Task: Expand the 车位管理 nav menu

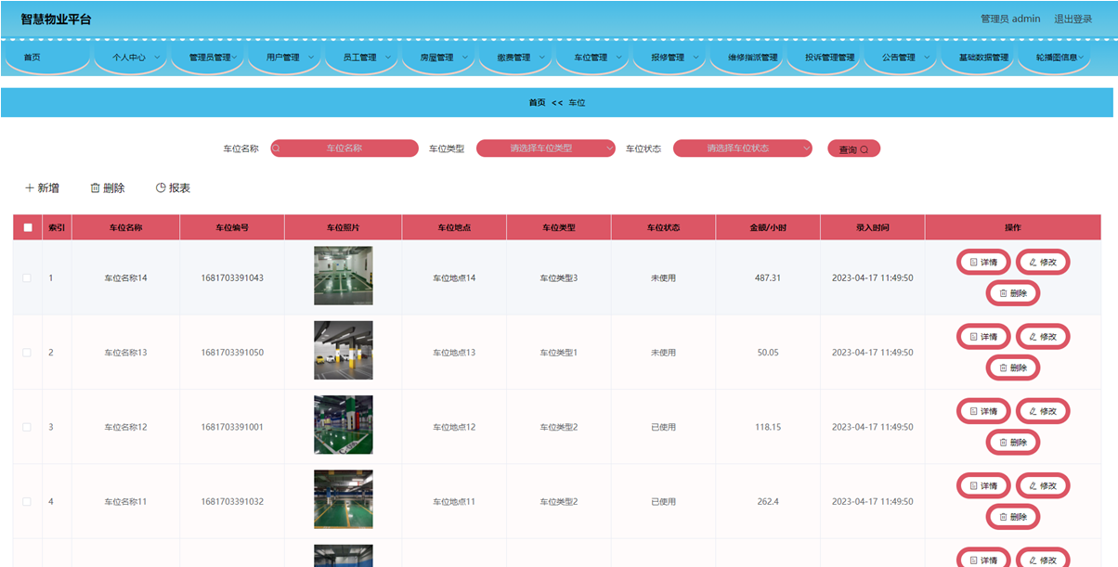Action: pyautogui.click(x=595, y=58)
